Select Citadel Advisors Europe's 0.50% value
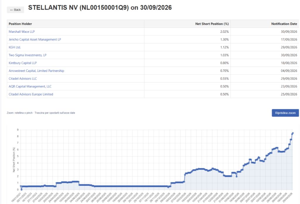The height and width of the screenshot is (204, 300). (224, 94)
